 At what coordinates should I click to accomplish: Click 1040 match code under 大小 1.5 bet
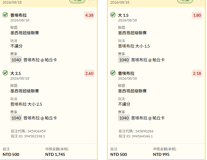(124, 60)
